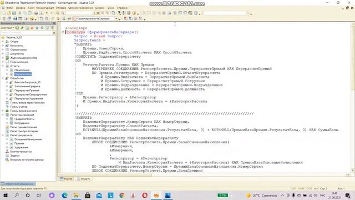Delete selected object with red X icon
This screenshot has width=355, height=200.
[x=32, y=28]
